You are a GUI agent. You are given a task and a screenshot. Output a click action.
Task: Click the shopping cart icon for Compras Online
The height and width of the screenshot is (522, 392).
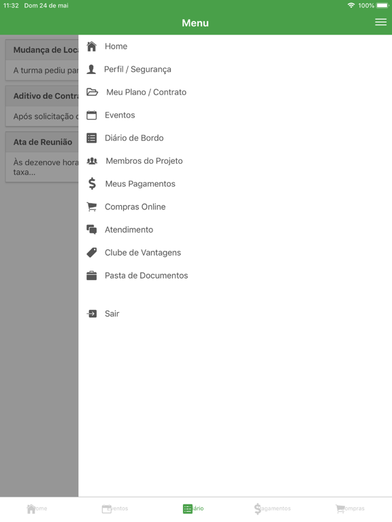[x=92, y=207]
